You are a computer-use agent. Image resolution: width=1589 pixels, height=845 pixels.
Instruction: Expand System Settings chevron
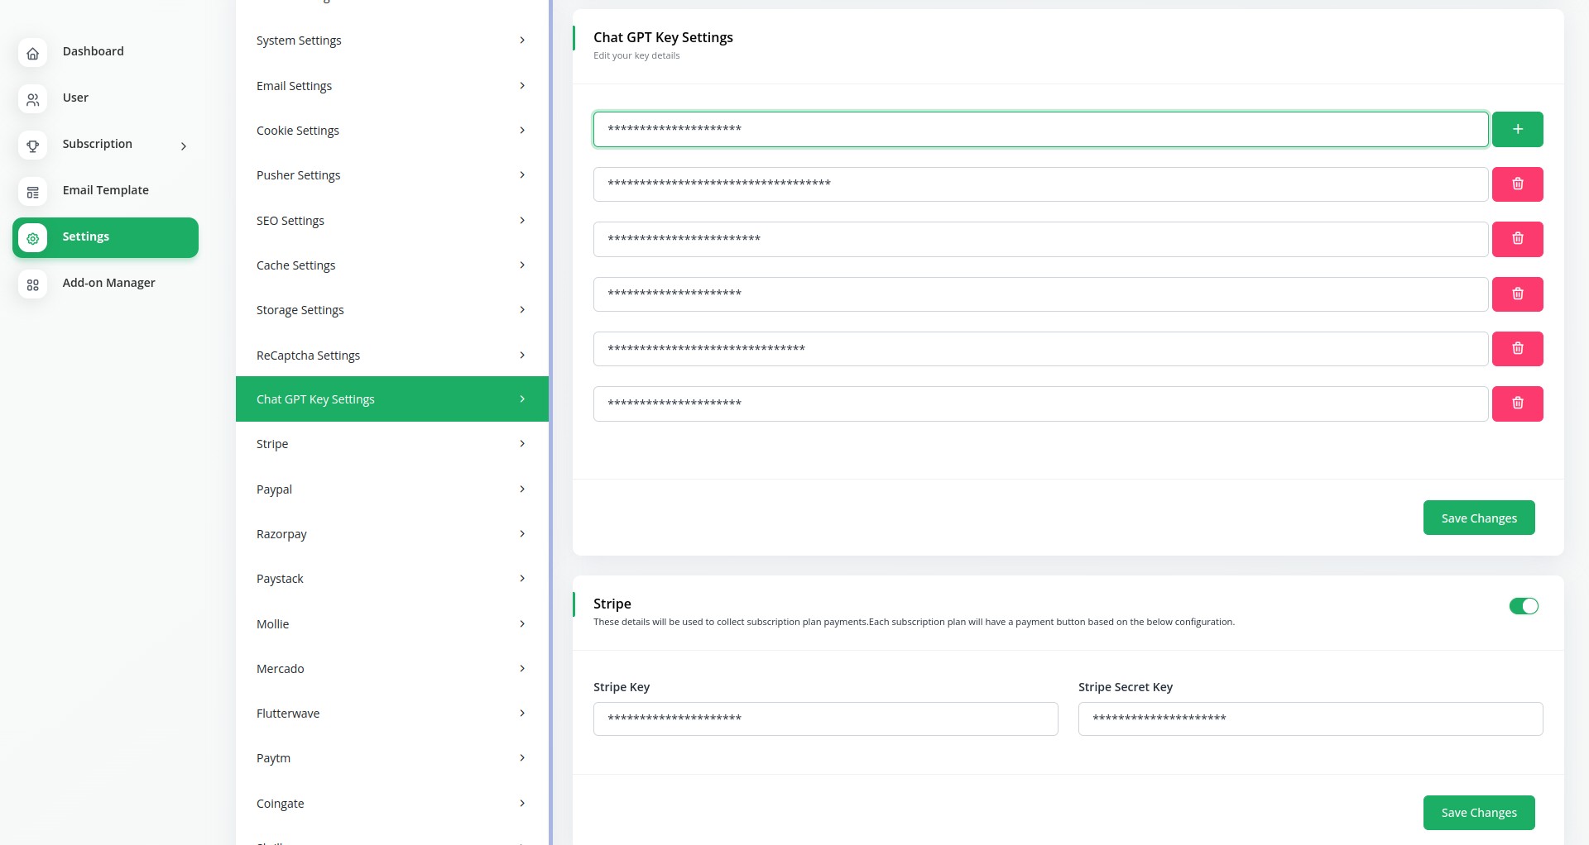click(x=522, y=41)
